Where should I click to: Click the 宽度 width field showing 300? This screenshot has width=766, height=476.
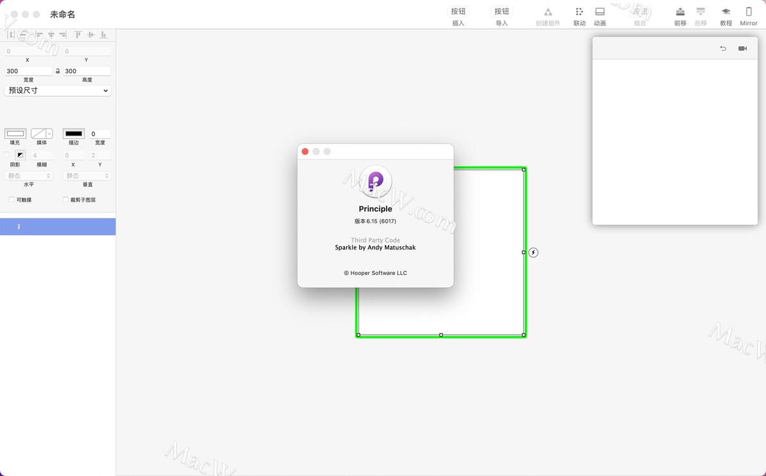coord(28,71)
